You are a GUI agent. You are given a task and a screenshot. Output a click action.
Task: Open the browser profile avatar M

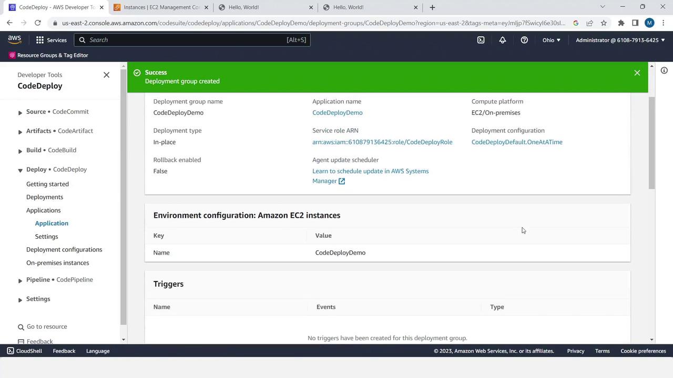(x=649, y=23)
